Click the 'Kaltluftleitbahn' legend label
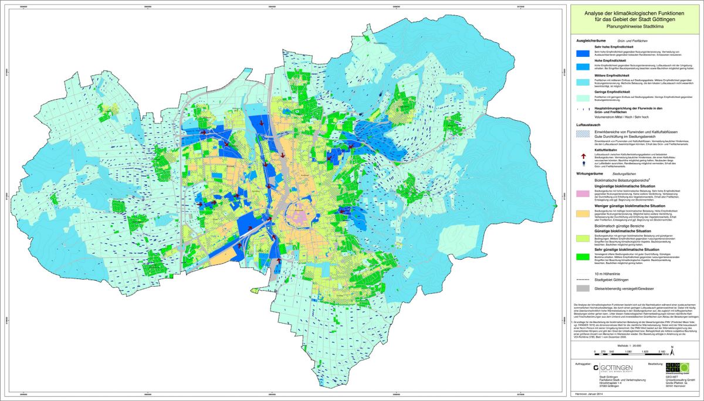The image size is (704, 401). [x=607, y=149]
